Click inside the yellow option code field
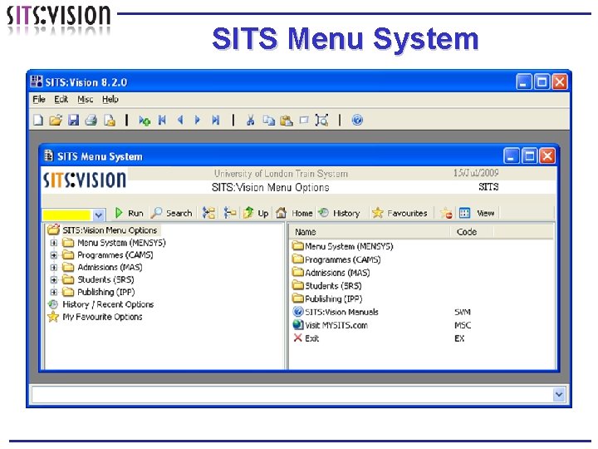 pyautogui.click(x=67, y=215)
